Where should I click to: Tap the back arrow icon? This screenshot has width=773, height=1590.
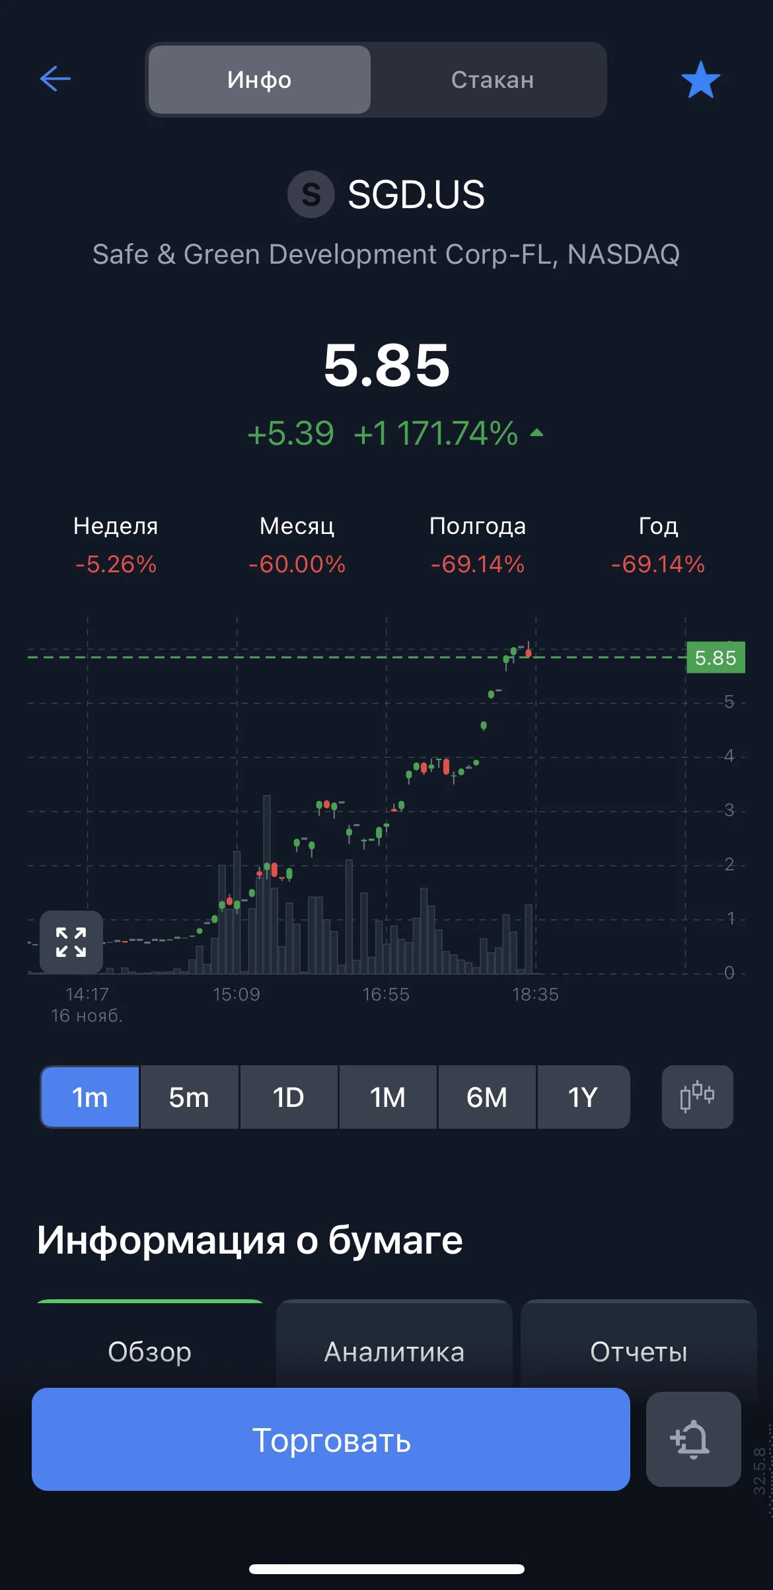pos(55,79)
